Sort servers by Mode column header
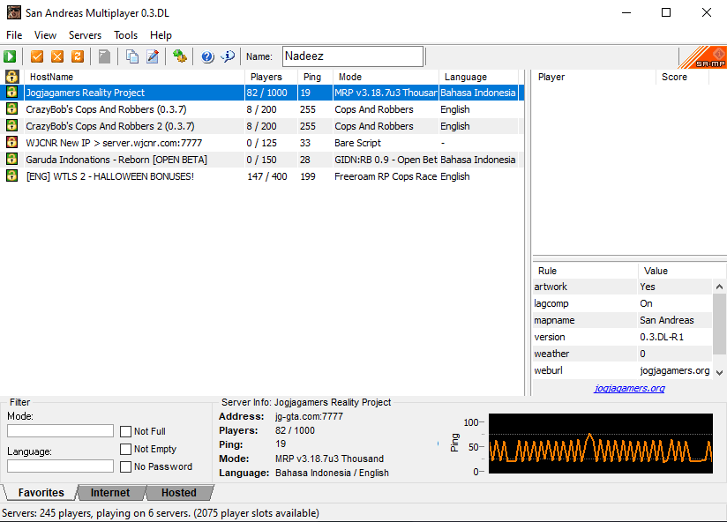727x522 pixels. pos(386,77)
